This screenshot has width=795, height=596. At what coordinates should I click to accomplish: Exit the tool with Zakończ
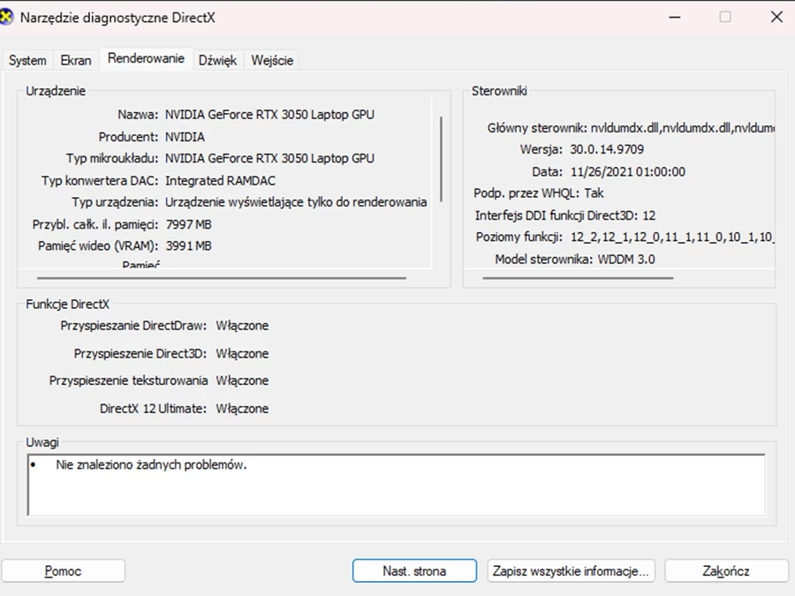coord(726,570)
